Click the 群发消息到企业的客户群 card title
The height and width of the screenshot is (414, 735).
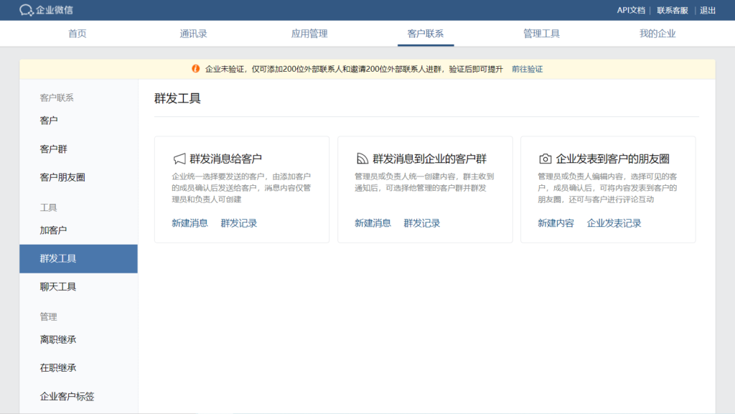[429, 159]
